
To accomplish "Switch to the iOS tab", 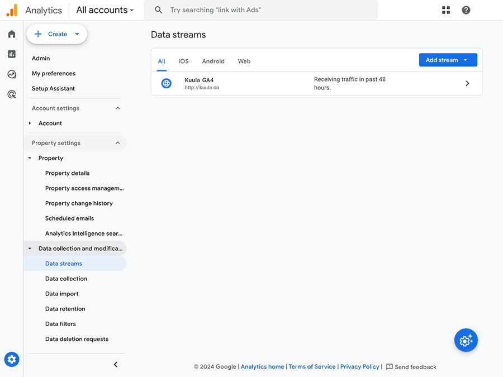I will click(x=183, y=61).
